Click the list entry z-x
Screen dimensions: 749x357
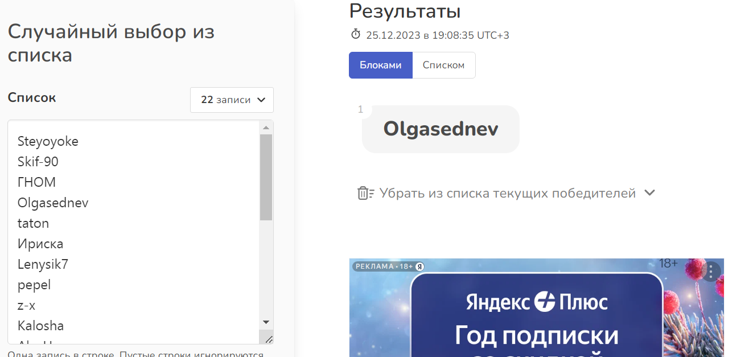pos(26,305)
